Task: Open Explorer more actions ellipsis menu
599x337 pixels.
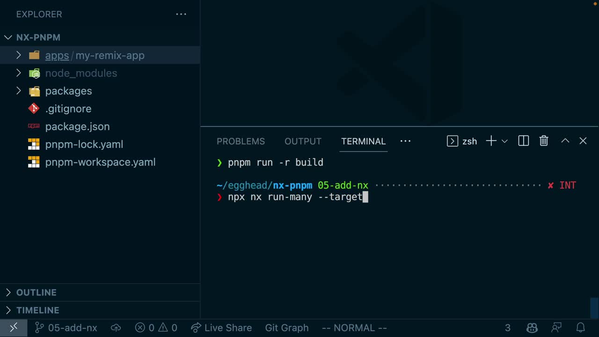Action: tap(181, 14)
